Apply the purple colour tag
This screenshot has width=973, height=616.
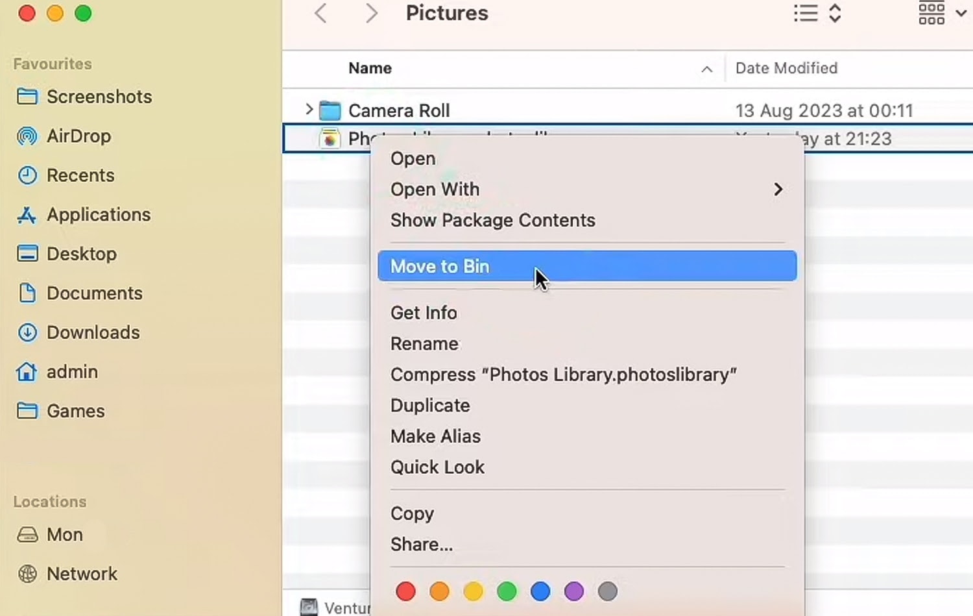[x=574, y=591]
